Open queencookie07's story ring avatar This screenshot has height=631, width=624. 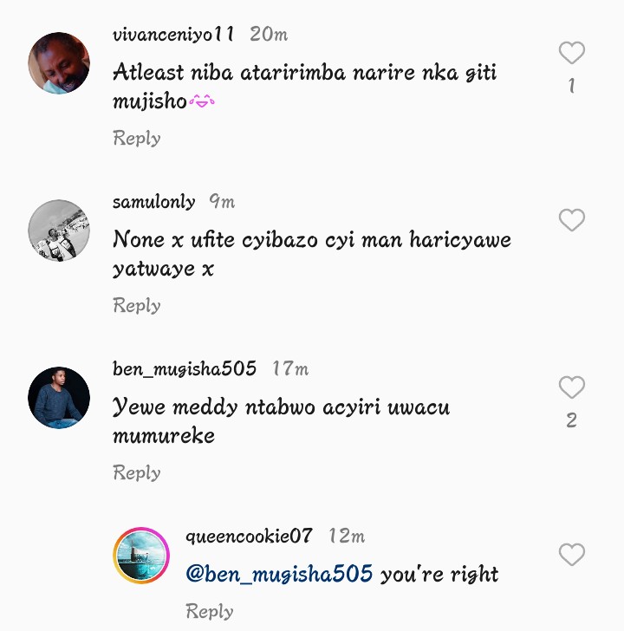(x=141, y=555)
